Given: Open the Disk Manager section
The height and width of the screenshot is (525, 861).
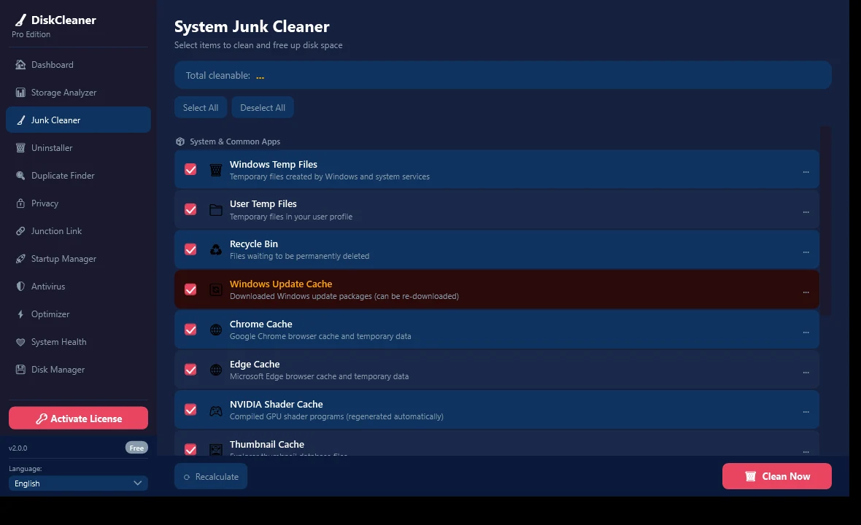Looking at the screenshot, I should coord(78,370).
